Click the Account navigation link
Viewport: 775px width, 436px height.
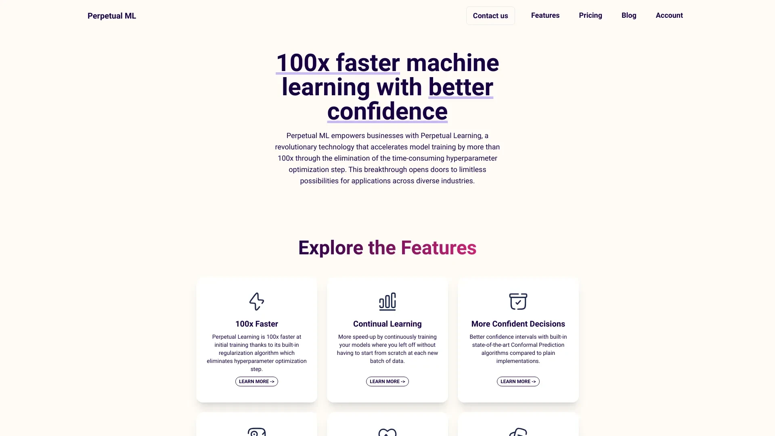[x=669, y=15]
